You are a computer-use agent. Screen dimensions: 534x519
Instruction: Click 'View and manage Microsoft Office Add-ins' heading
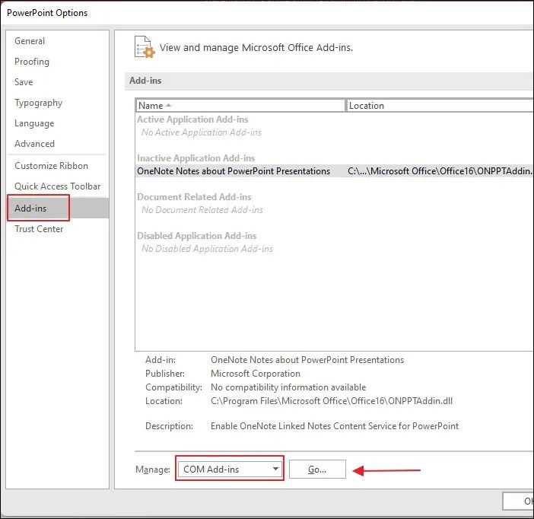[256, 48]
